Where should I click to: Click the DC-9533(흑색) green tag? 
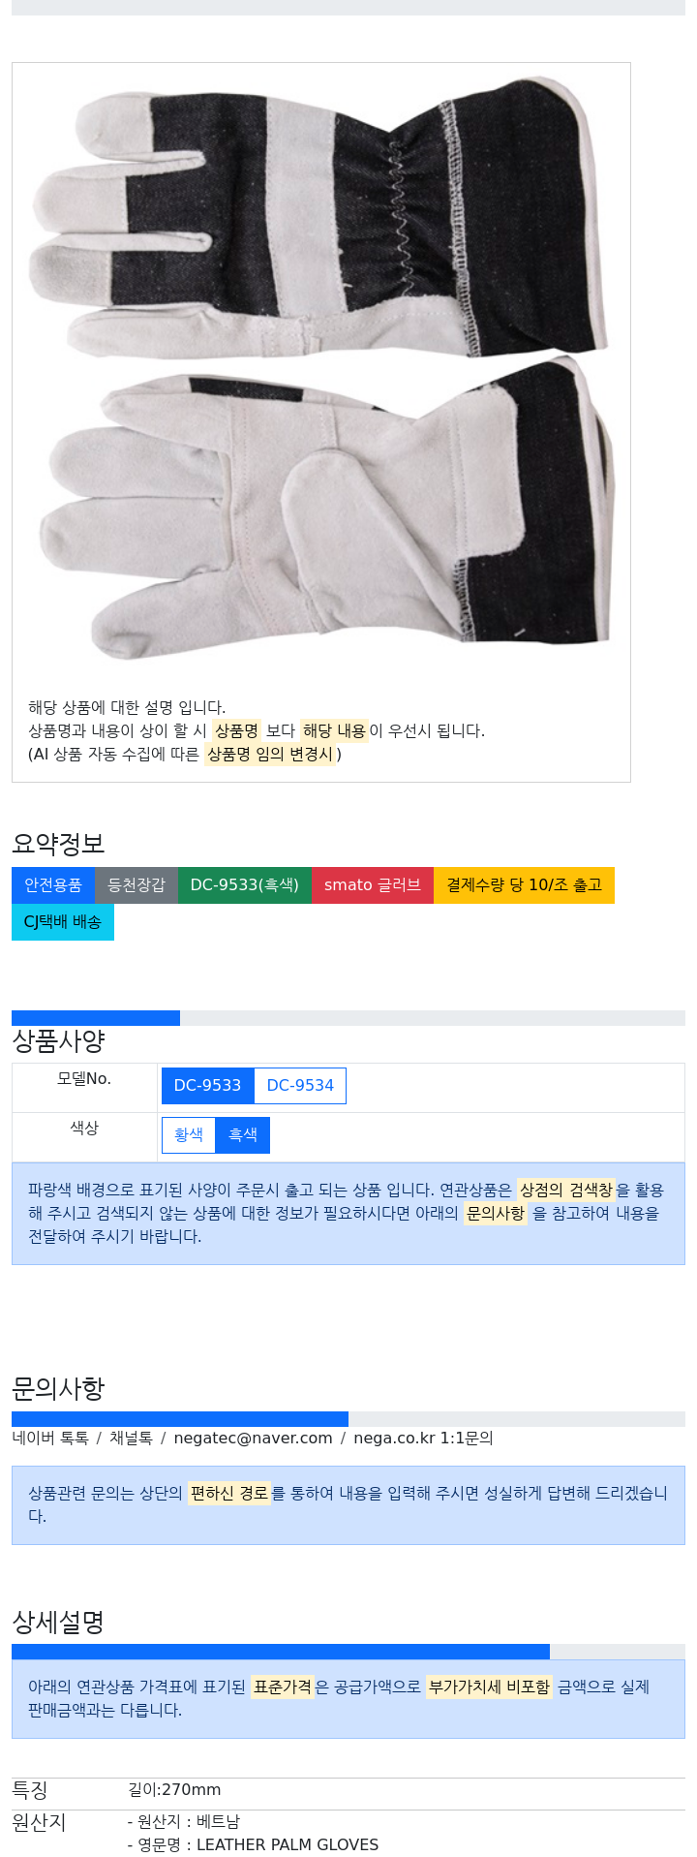(x=245, y=884)
